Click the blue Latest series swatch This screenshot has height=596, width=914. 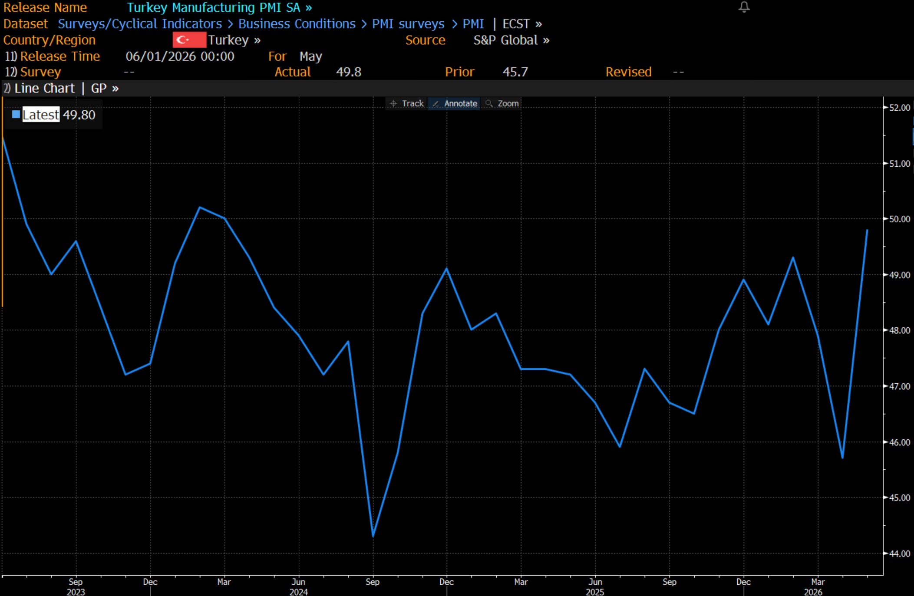click(16, 115)
